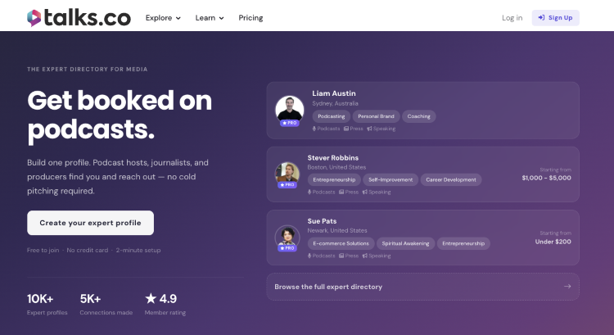Image resolution: width=614 pixels, height=335 pixels.
Task: Open the Explore dropdown menu
Action: click(x=163, y=18)
